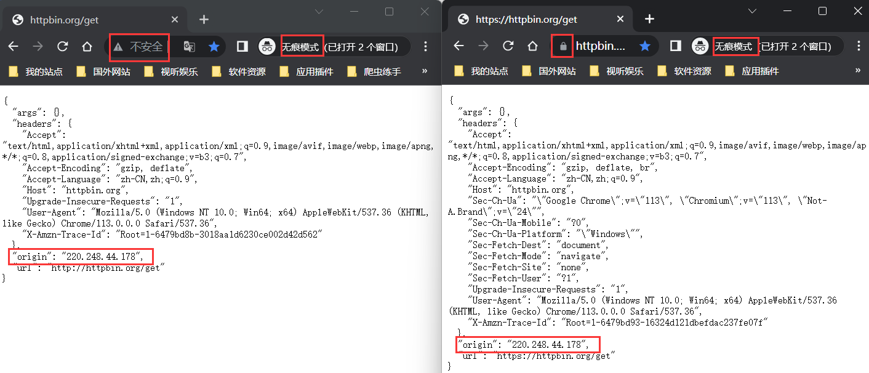The width and height of the screenshot is (869, 373).
Task: Toggle the side panel in the right window
Action: click(675, 46)
